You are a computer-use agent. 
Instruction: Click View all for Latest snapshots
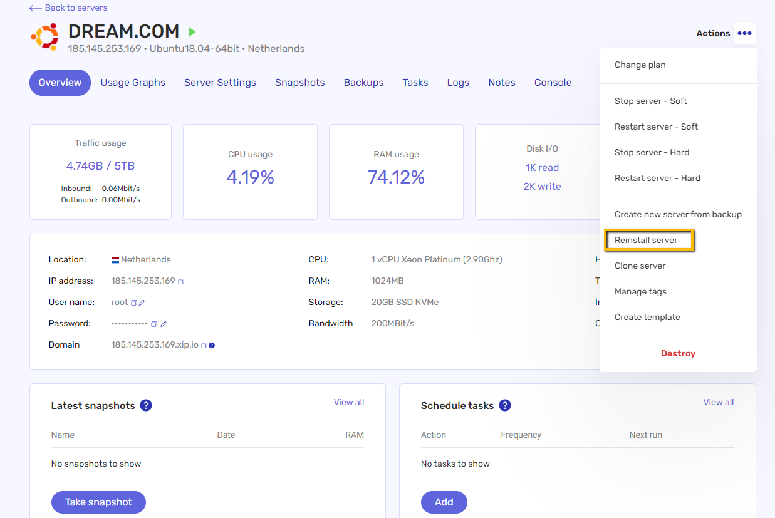pos(349,402)
